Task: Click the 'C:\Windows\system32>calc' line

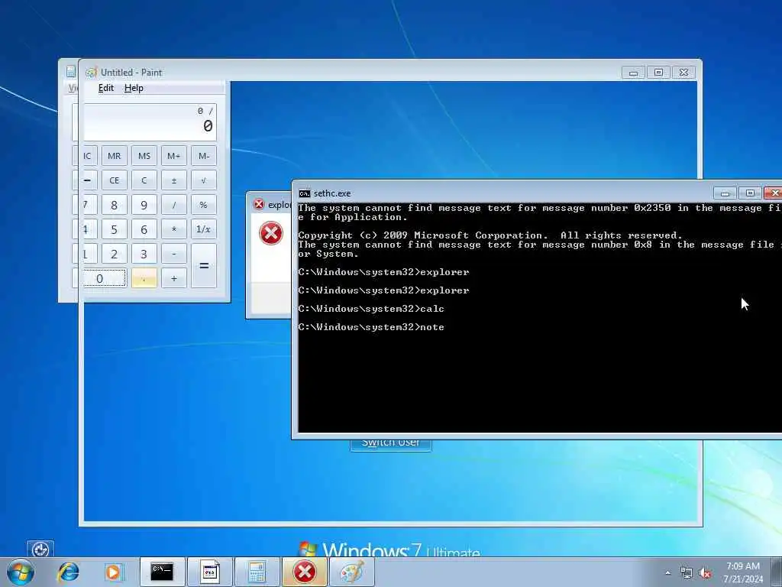Action: [371, 309]
